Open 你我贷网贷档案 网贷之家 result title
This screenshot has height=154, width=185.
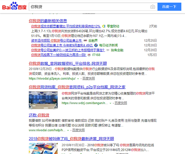77,87
